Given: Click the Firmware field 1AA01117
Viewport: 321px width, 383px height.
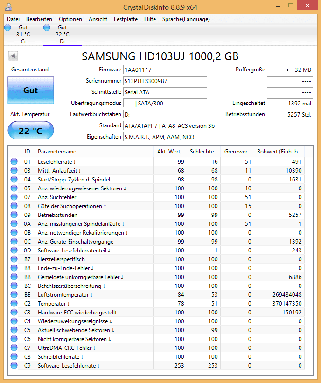Looking at the screenshot, I should click(x=165, y=70).
